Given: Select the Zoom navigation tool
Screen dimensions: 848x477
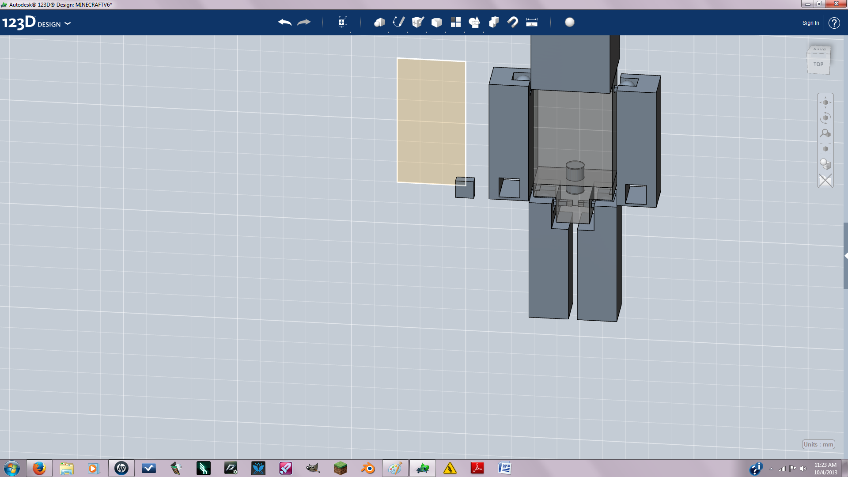Looking at the screenshot, I should 825,133.
